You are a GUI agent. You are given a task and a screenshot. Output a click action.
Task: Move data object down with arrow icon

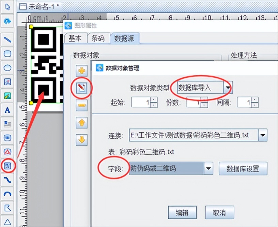(81, 140)
